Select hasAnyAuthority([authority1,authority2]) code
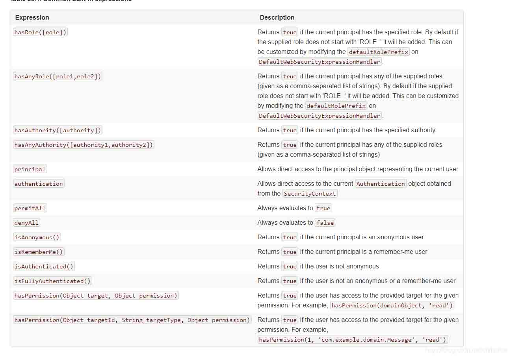This screenshot has height=357, width=511. tap(84, 145)
